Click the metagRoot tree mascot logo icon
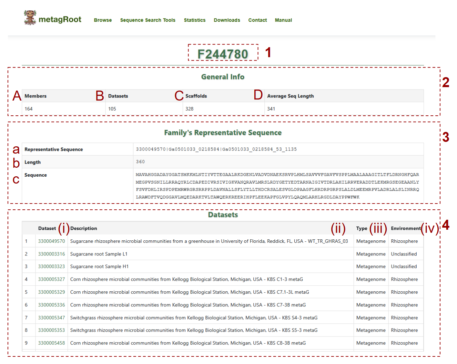 click(30, 18)
